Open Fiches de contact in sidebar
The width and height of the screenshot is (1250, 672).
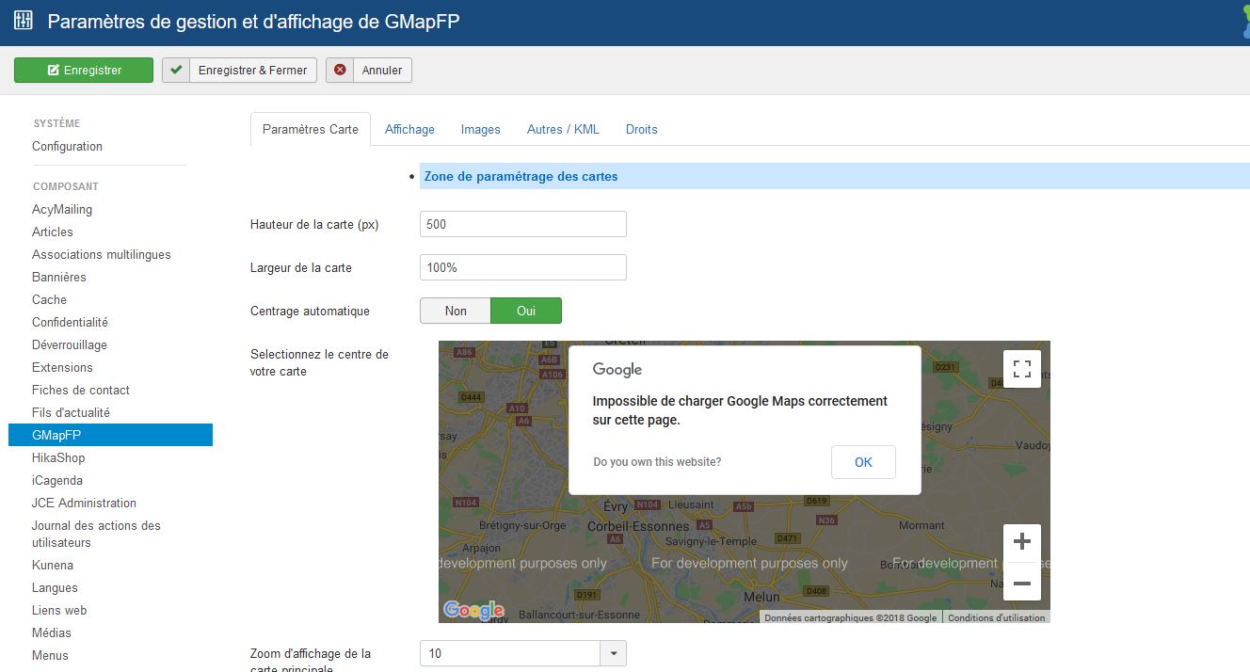pyautogui.click(x=81, y=390)
